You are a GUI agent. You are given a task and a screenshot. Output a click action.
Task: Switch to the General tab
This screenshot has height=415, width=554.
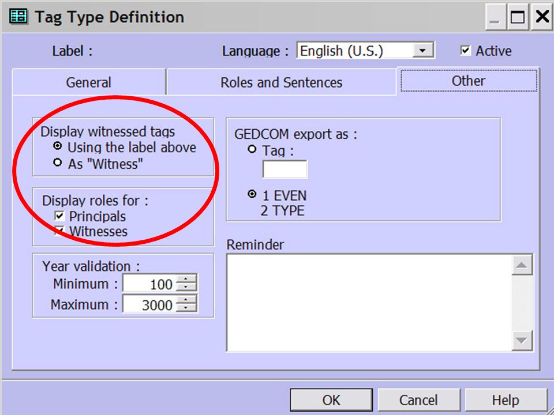point(89,82)
